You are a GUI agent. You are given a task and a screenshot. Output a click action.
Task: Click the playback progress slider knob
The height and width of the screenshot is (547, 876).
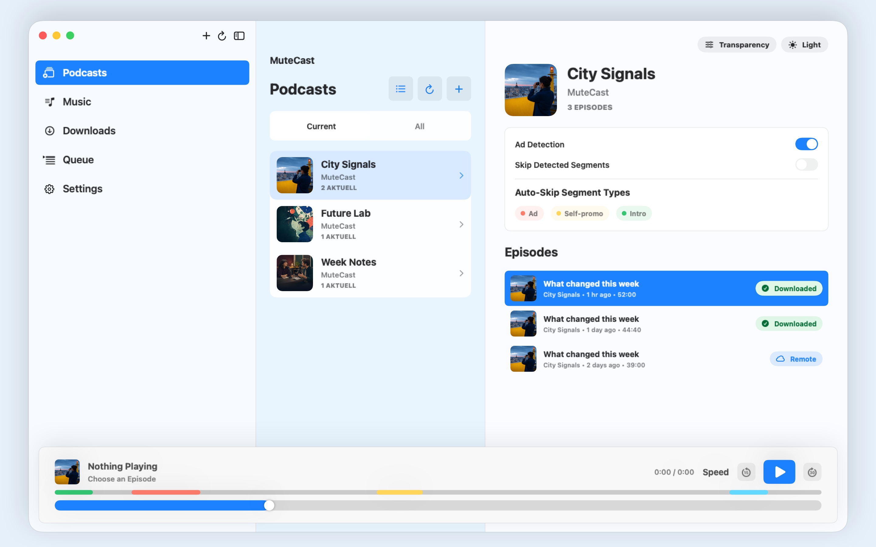pyautogui.click(x=269, y=505)
